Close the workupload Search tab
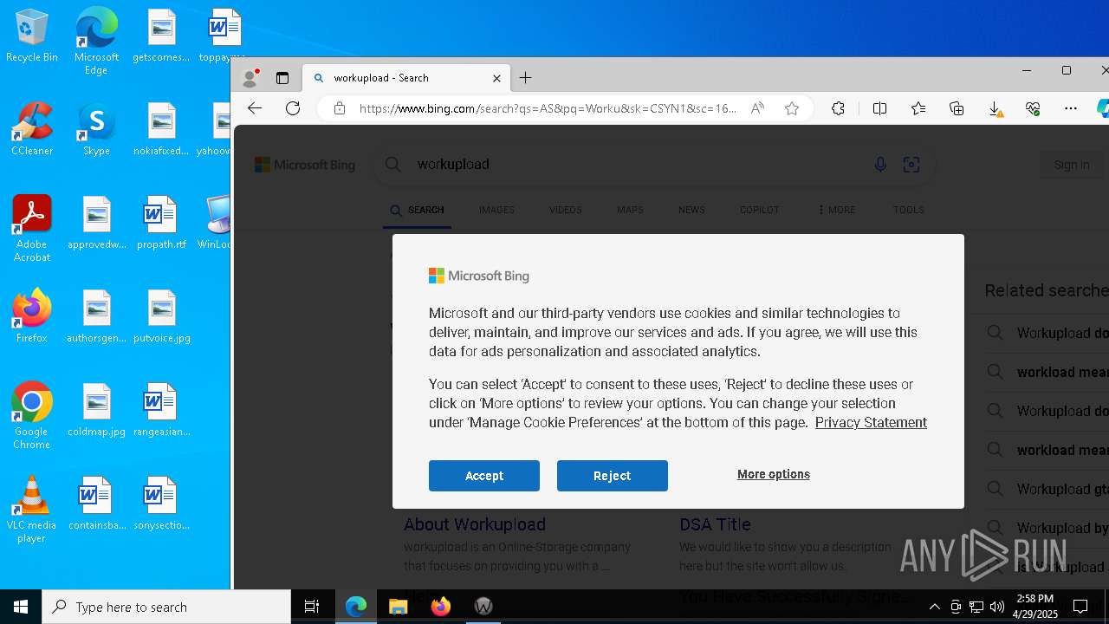The width and height of the screenshot is (1109, 624). pos(496,78)
